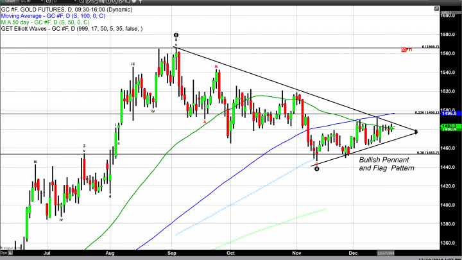Select circled wave 4 marker near November low
462x260 pixels.
pos(317,170)
